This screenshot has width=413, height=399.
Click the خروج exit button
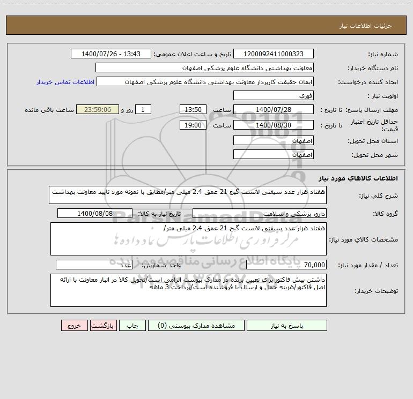(74, 325)
